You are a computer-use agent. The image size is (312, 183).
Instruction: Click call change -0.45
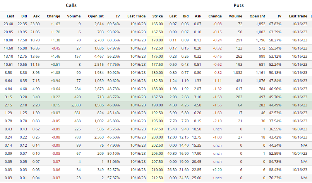click(x=56, y=48)
